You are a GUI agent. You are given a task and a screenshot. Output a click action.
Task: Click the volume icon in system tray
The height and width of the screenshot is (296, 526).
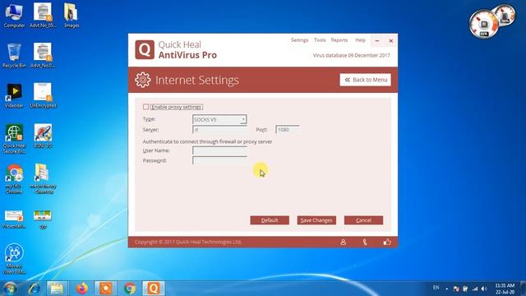click(484, 289)
